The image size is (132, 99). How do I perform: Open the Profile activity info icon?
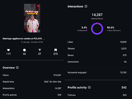[x=89, y=87]
